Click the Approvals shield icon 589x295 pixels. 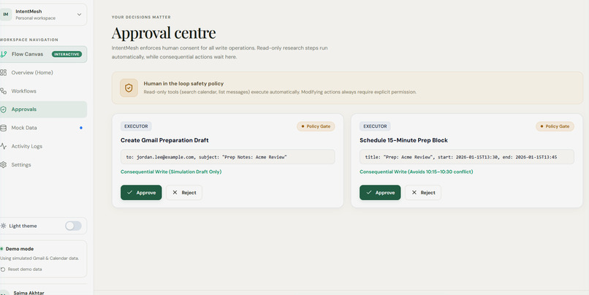coord(4,110)
